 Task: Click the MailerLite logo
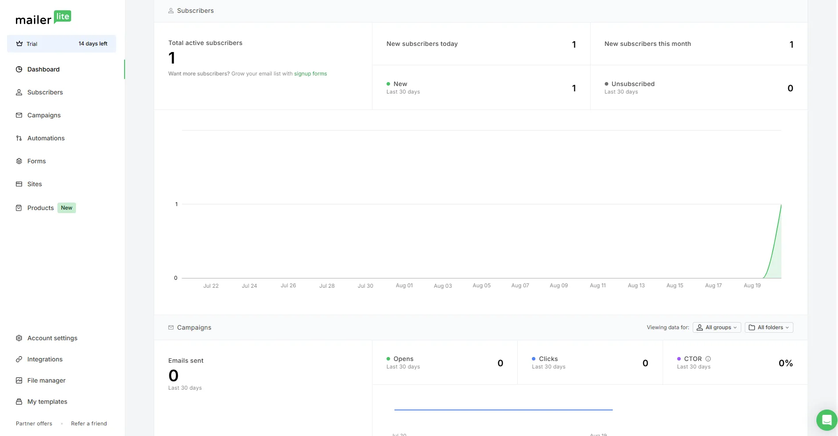(43, 18)
